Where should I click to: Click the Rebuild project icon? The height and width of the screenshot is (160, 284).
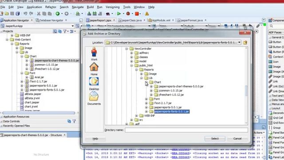click(x=95, y=14)
